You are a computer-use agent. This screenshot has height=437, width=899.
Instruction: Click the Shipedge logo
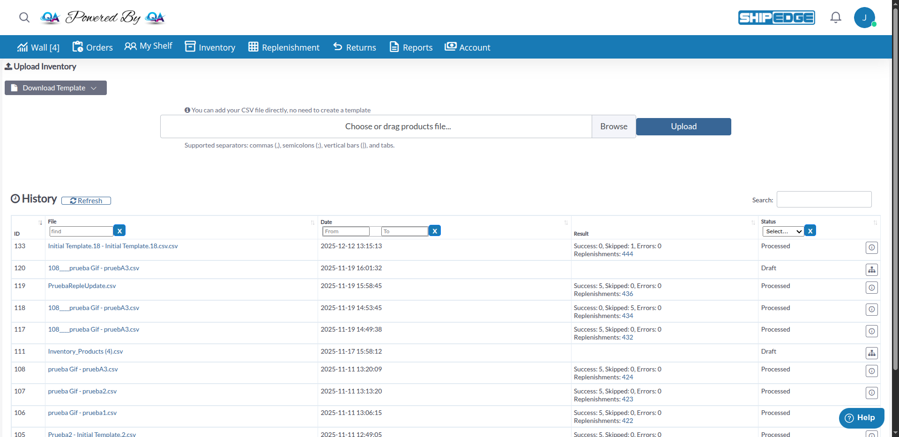click(776, 17)
